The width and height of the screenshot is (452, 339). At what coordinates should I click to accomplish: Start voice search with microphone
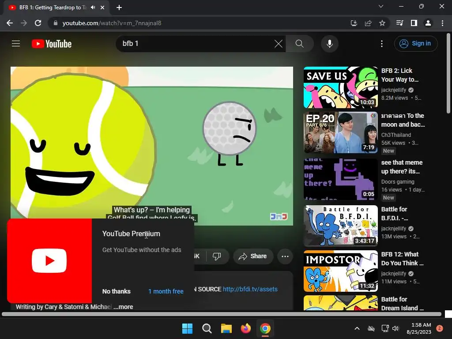pyautogui.click(x=329, y=44)
